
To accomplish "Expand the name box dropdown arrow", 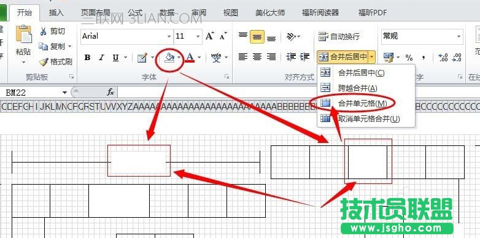I will 64,93.
